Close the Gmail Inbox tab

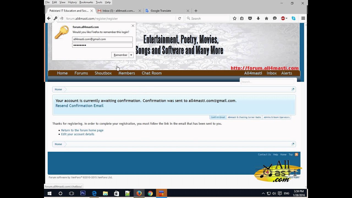pyautogui.click(x=140, y=11)
